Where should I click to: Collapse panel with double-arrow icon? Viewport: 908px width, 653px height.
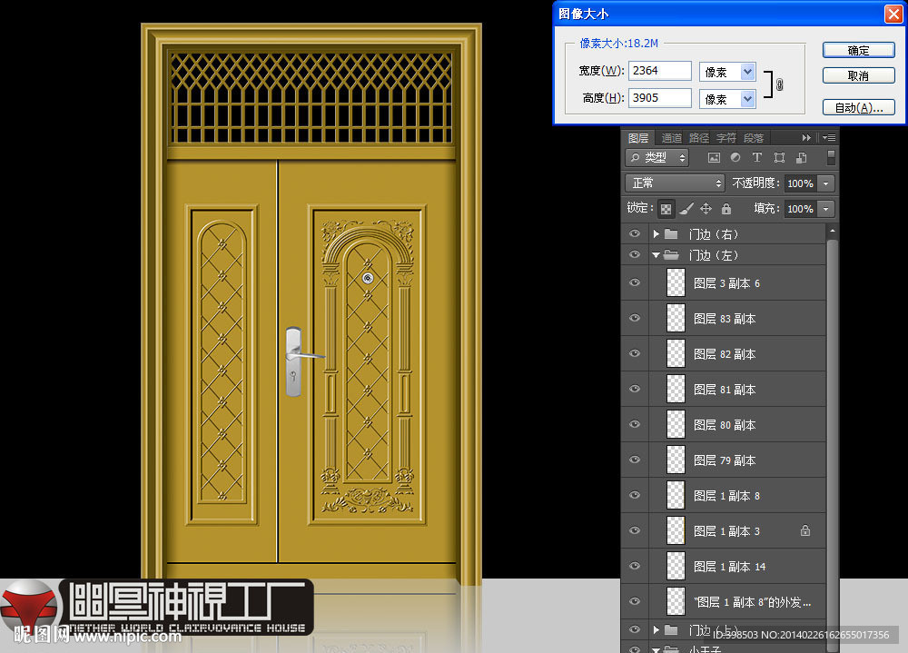[806, 138]
